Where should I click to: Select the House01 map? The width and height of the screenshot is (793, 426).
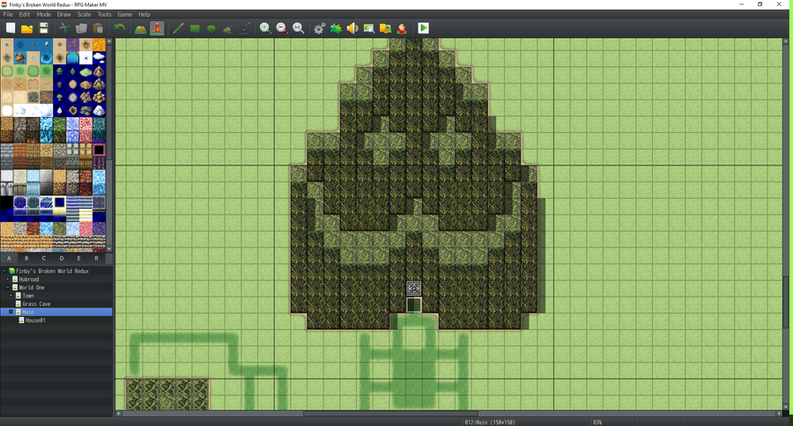coord(35,320)
